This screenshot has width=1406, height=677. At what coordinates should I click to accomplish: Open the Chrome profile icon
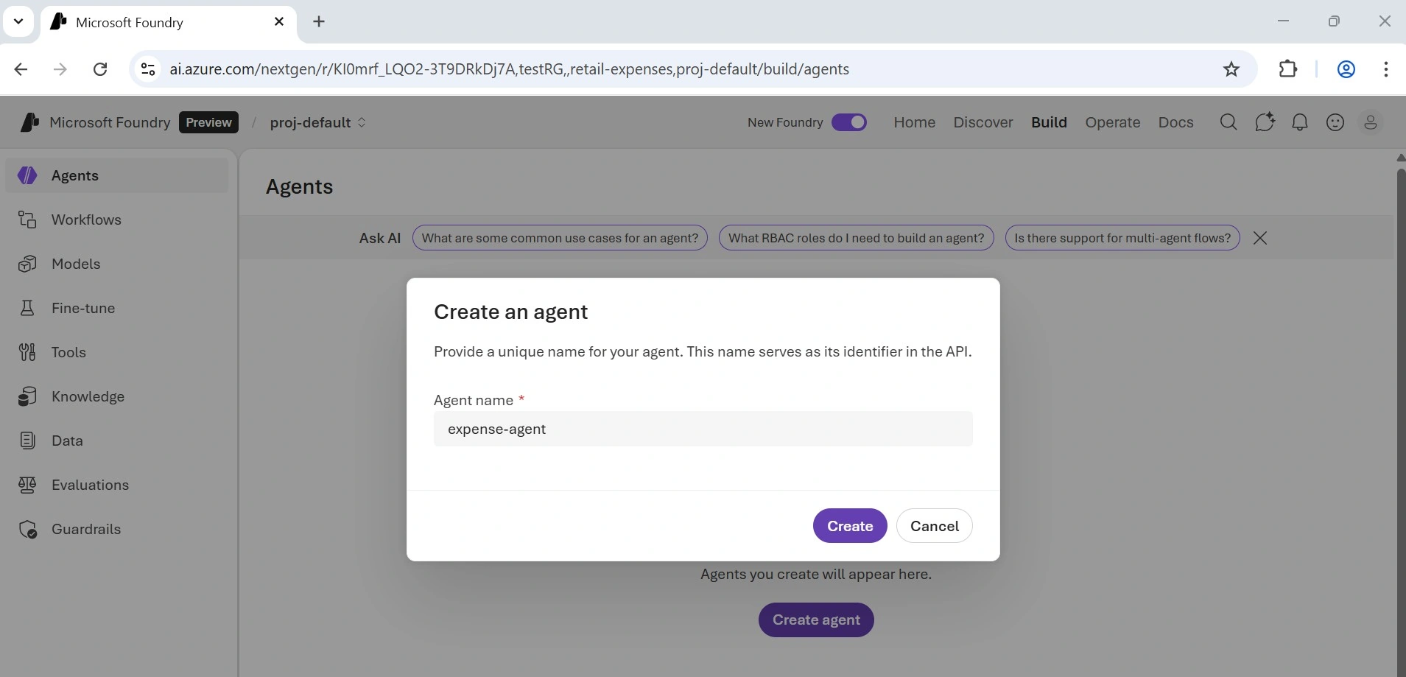click(x=1346, y=69)
